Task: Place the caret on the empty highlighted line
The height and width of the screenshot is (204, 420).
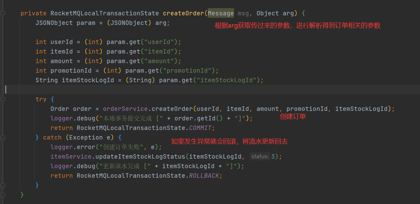Action: [210, 90]
